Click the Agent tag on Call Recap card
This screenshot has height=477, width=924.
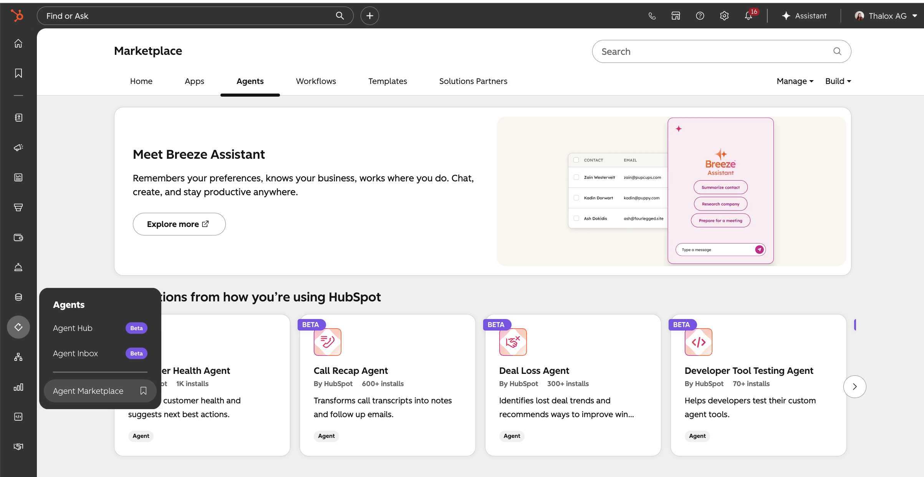point(326,436)
